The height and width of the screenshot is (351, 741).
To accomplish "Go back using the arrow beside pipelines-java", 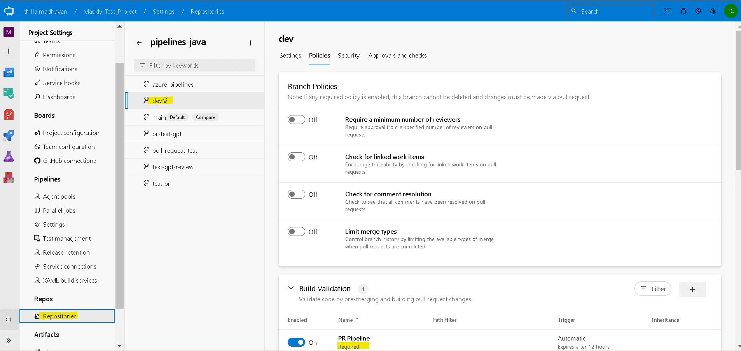I will [x=139, y=43].
